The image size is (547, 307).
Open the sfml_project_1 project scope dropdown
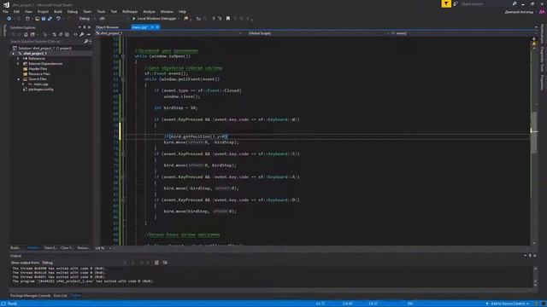click(168, 33)
